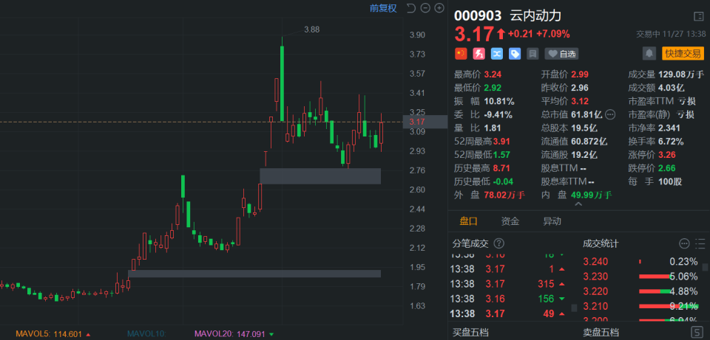The width and height of the screenshot is (710, 340).
Task: Switch to the 盘口 tab
Action: tap(468, 221)
